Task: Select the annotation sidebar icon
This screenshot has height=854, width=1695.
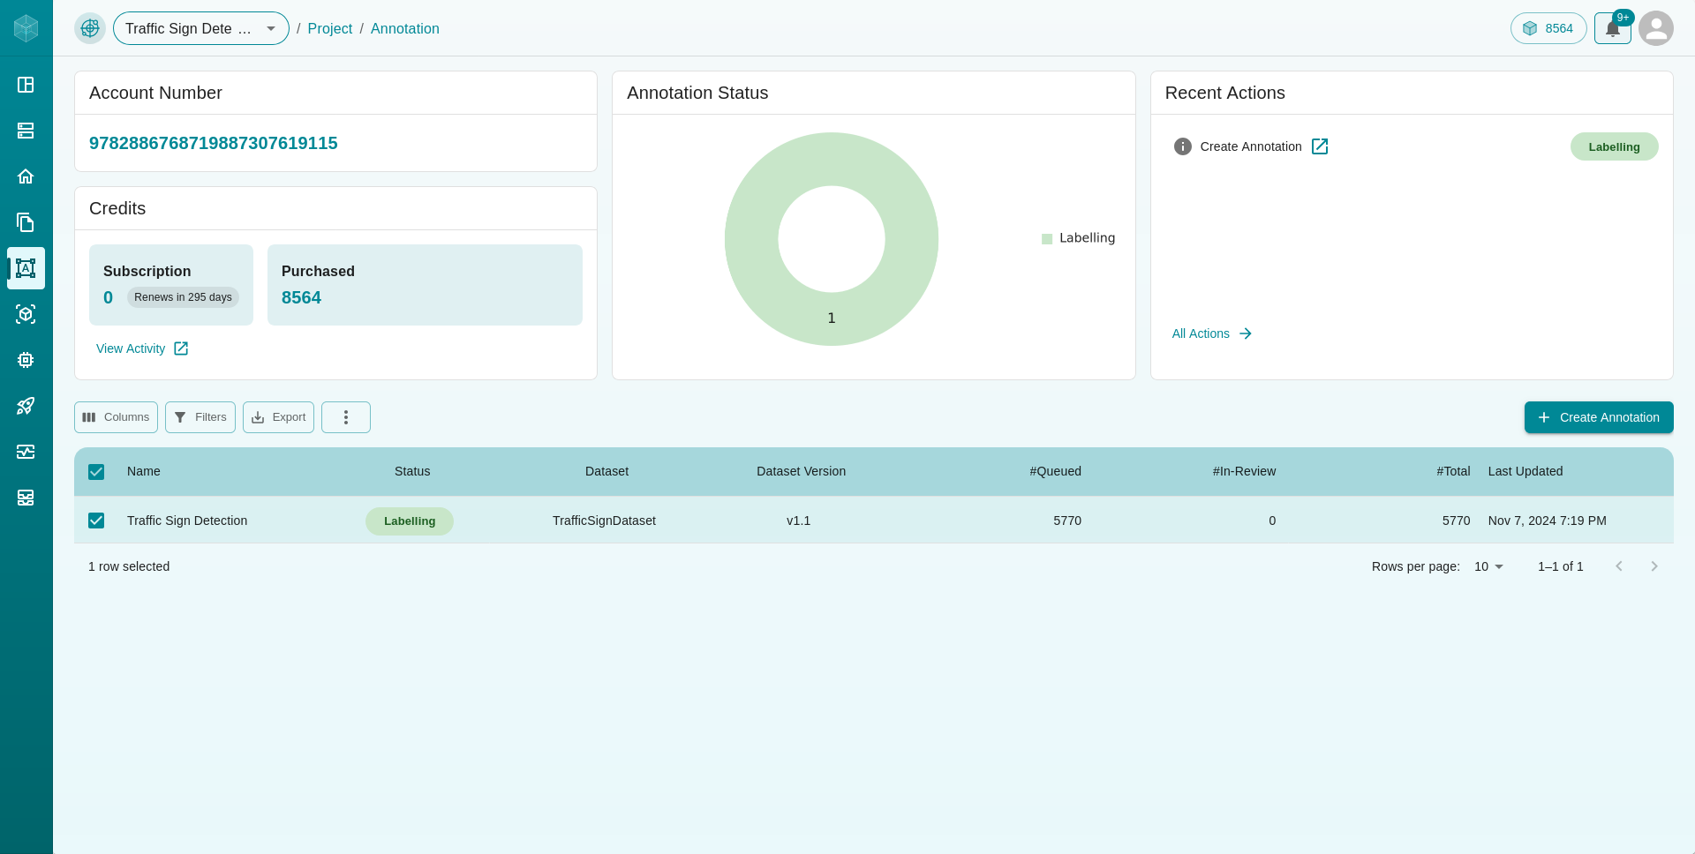Action: (26, 268)
